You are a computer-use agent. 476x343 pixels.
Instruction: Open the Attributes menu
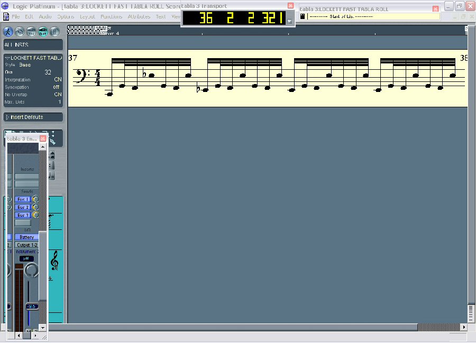coord(139,16)
